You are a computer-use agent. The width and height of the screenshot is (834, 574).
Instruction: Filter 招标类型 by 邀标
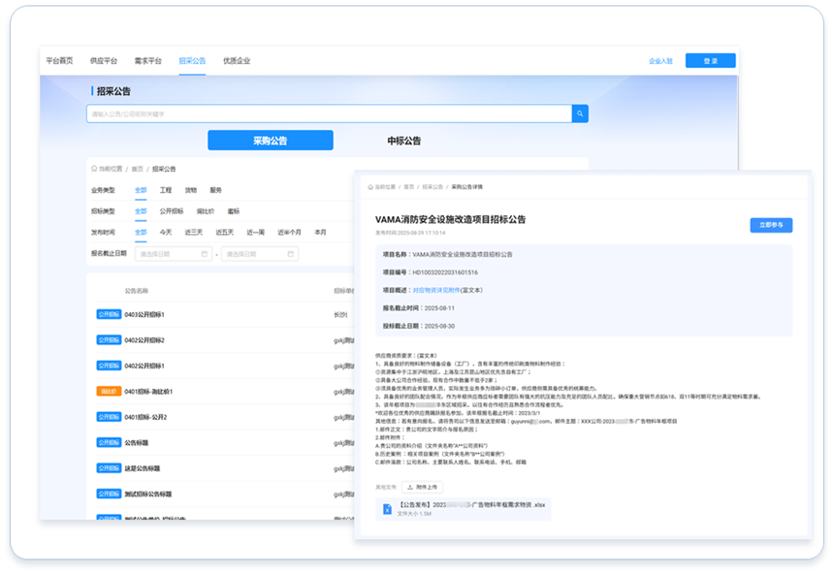tap(234, 211)
